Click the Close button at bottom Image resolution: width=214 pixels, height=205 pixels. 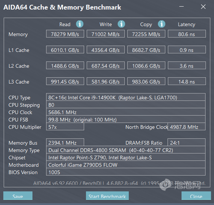pyautogui.click(x=196, y=196)
